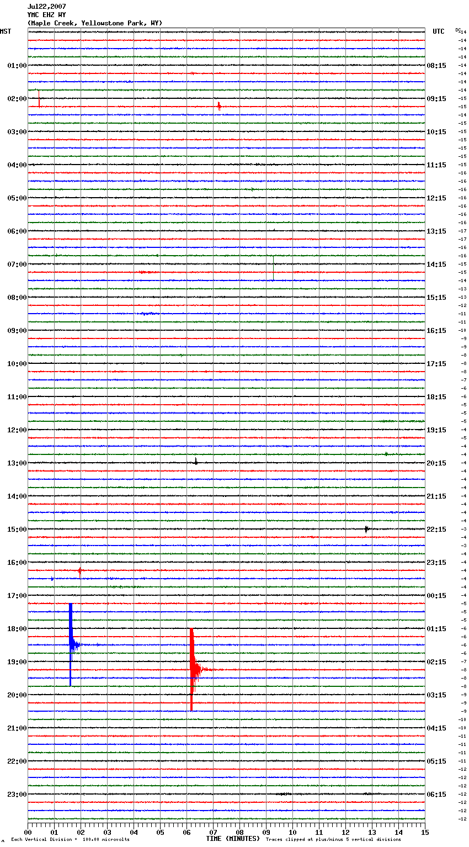This screenshot has width=469, height=847.
Task: Click the 05:15 UTC time label
Action: click(x=436, y=761)
